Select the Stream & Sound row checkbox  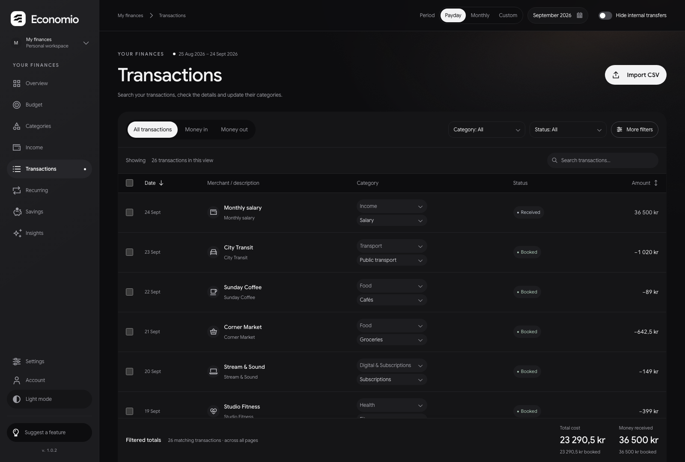coord(129,371)
